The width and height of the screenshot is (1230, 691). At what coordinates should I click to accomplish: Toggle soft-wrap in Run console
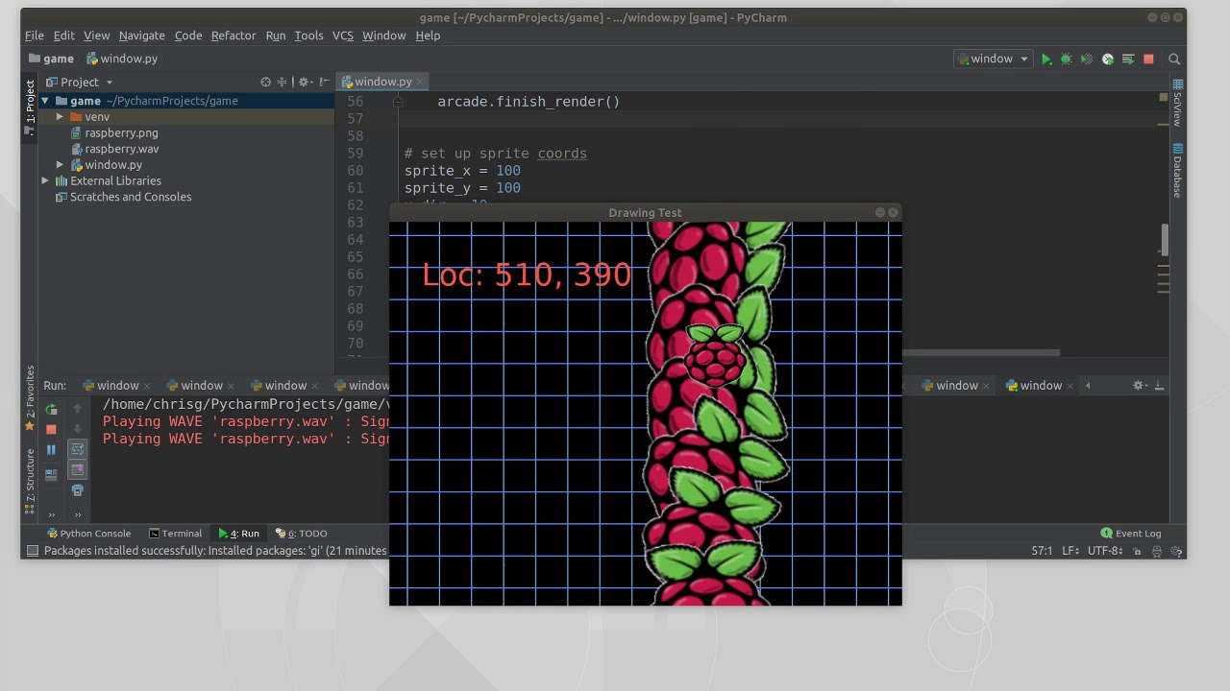[x=78, y=449]
